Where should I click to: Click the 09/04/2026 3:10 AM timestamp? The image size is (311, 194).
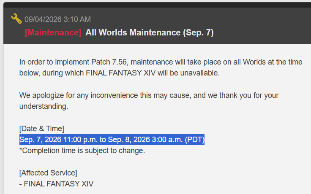tap(57, 19)
